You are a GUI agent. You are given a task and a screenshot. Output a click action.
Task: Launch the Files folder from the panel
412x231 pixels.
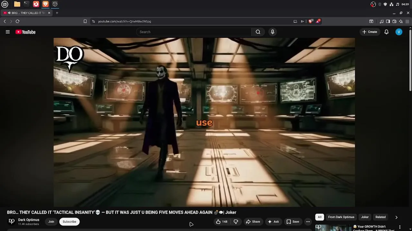click(x=17, y=4)
